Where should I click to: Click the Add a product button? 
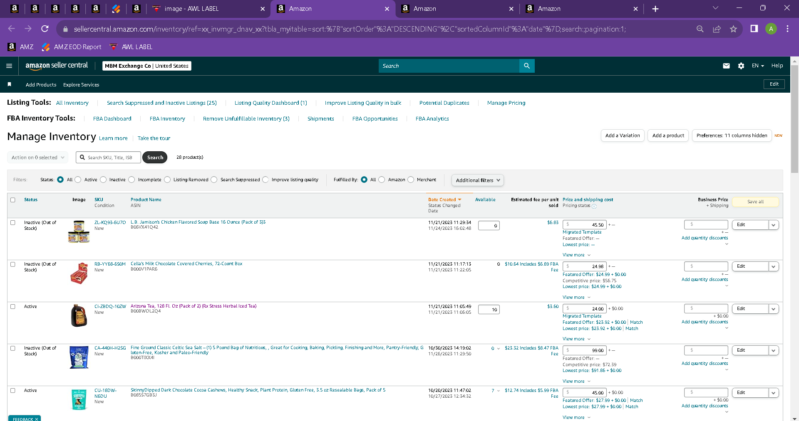click(668, 135)
